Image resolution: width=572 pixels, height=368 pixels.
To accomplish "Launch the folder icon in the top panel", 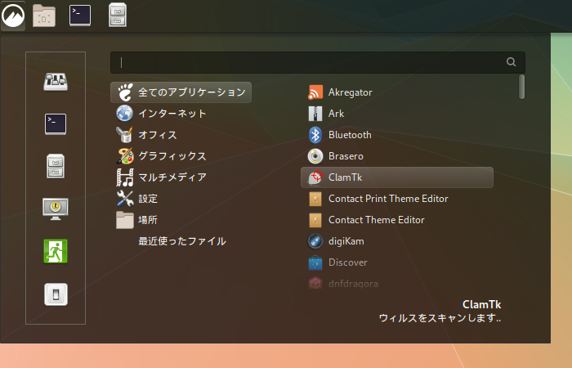I will 44,16.
